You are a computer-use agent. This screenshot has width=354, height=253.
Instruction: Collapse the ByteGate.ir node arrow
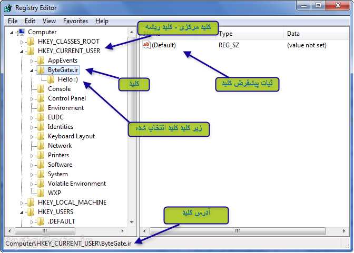point(32,70)
